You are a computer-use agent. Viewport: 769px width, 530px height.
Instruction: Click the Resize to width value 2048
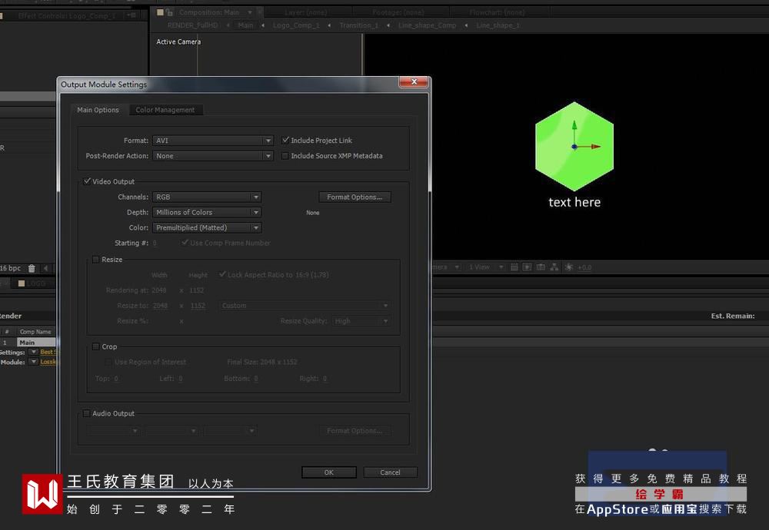click(x=160, y=306)
